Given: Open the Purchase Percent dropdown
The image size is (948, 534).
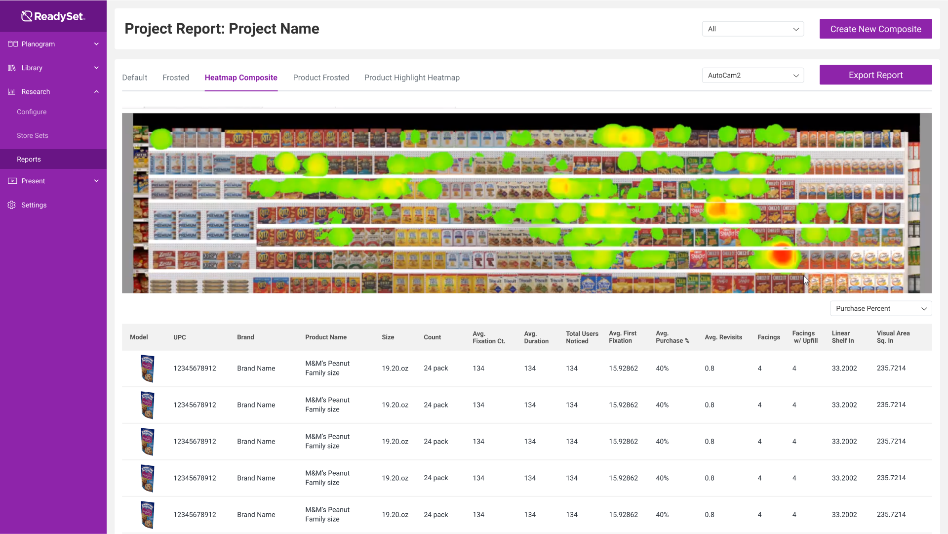Looking at the screenshot, I should (881, 308).
